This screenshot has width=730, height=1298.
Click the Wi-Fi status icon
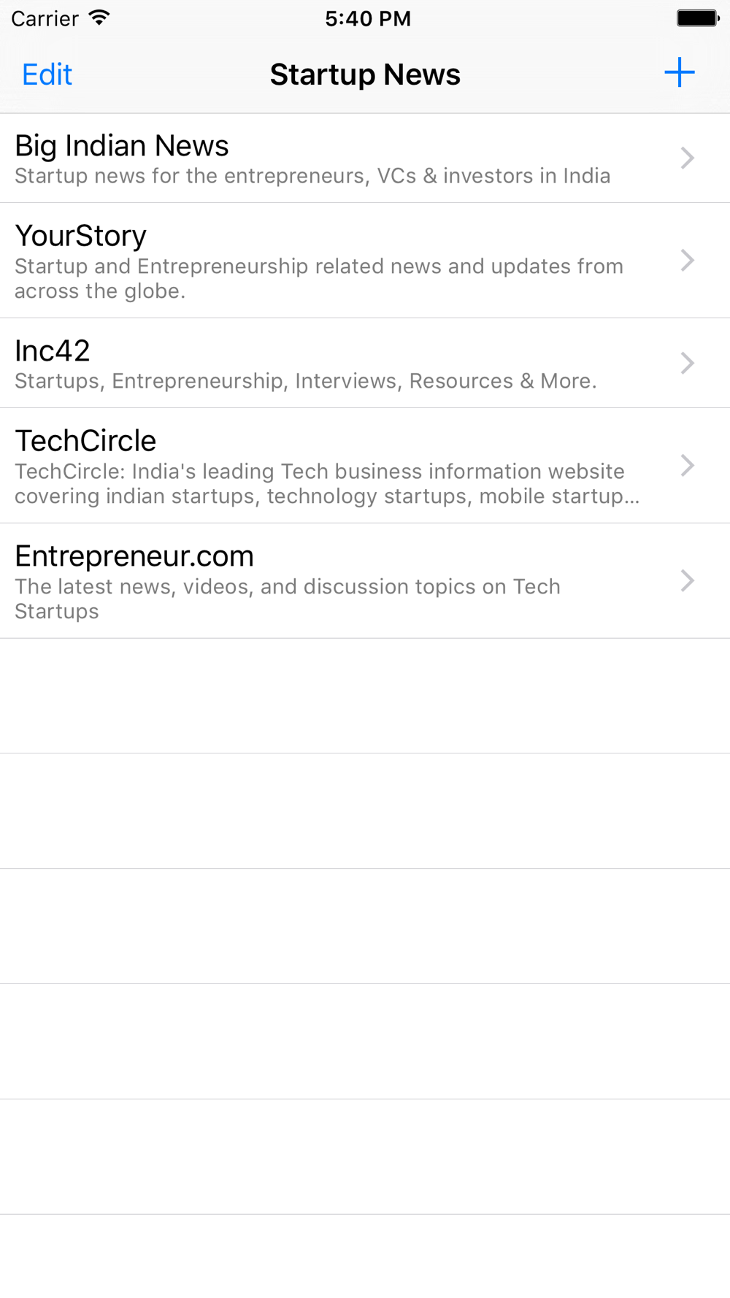(99, 18)
